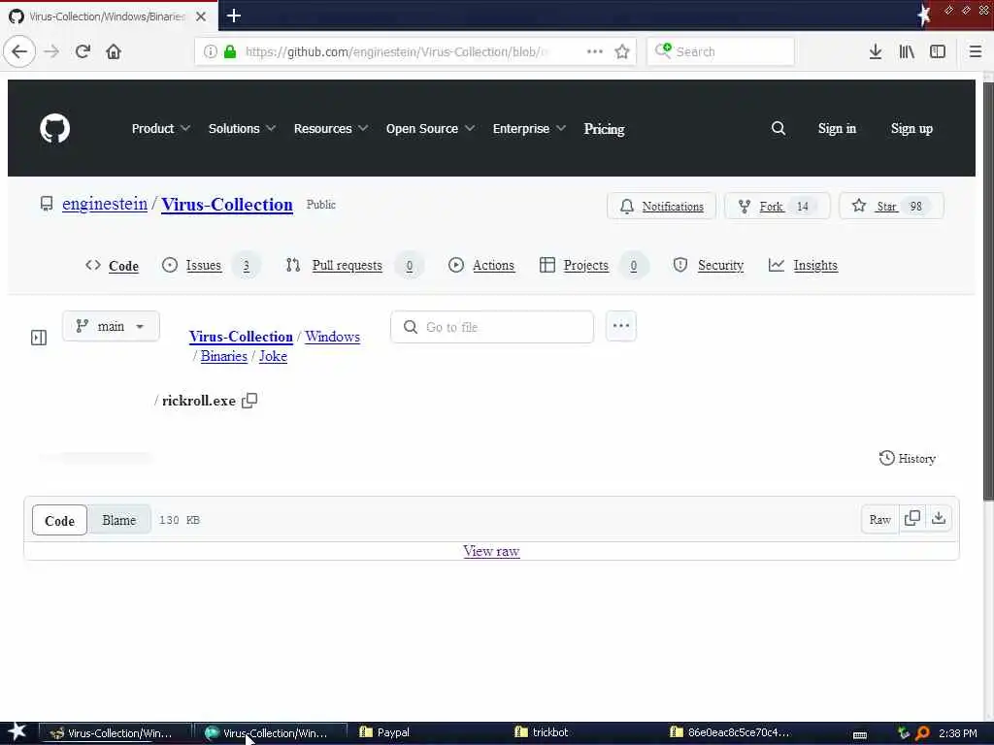Click View raw link
Image resolution: width=994 pixels, height=745 pixels.
491,551
